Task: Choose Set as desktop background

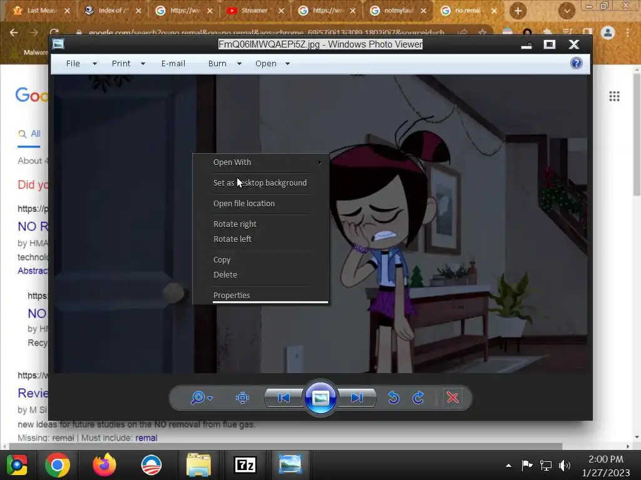Action: (x=261, y=183)
